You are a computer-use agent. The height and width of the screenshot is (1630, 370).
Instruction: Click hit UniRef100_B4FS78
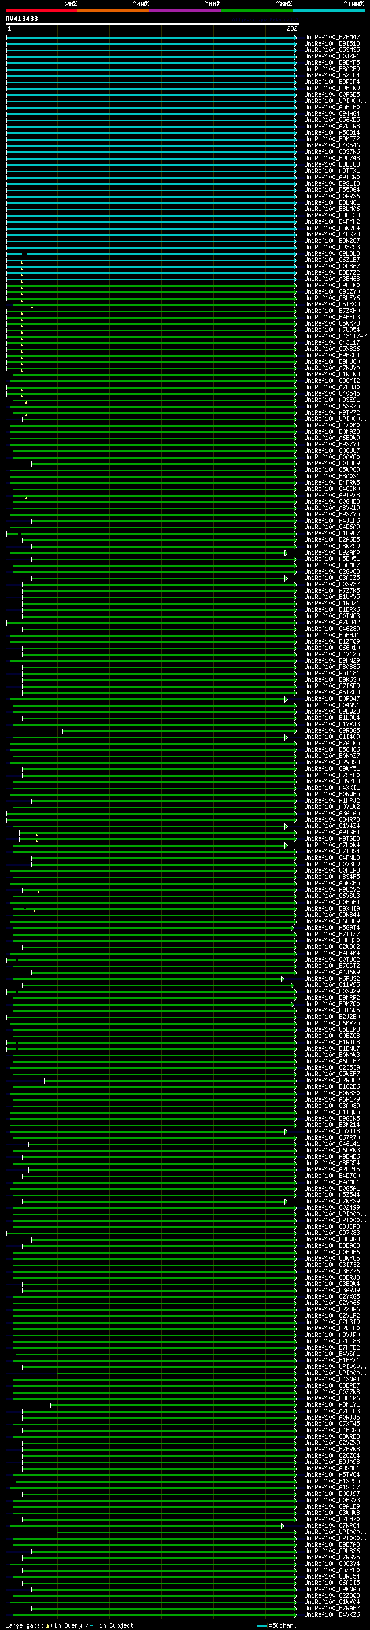332,234
